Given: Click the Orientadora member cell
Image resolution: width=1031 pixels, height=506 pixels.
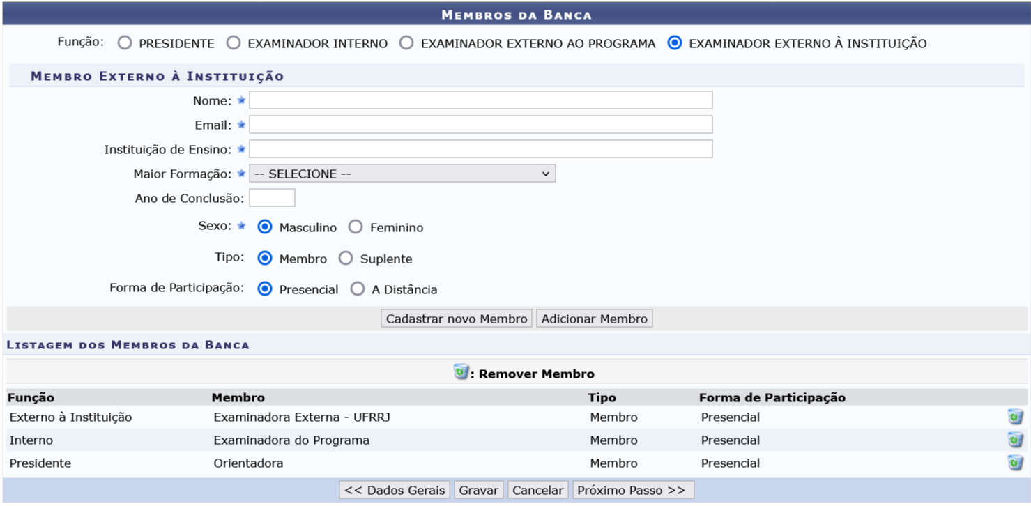Looking at the screenshot, I should pos(248,463).
